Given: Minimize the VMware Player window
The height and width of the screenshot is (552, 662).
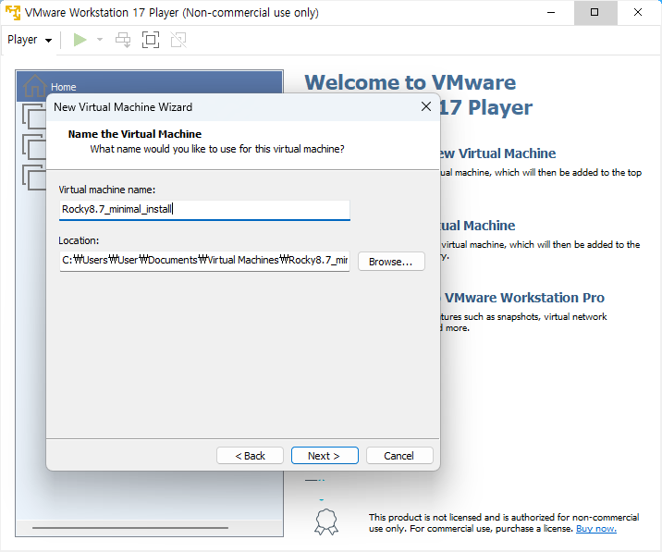Looking at the screenshot, I should pyautogui.click(x=551, y=13).
